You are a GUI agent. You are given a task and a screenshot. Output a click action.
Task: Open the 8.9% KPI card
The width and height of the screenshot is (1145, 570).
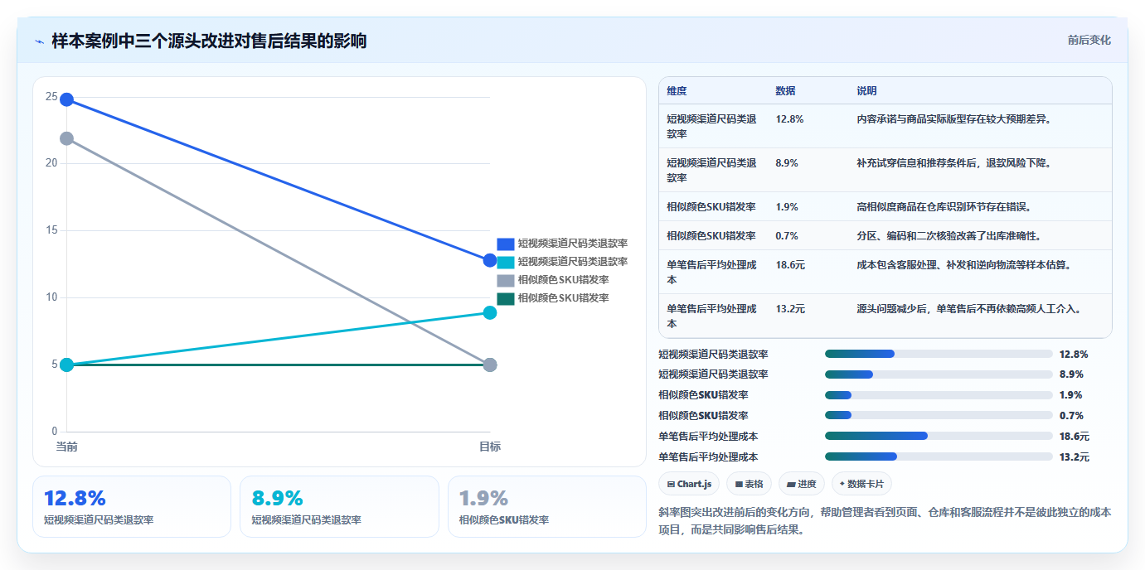coord(339,506)
